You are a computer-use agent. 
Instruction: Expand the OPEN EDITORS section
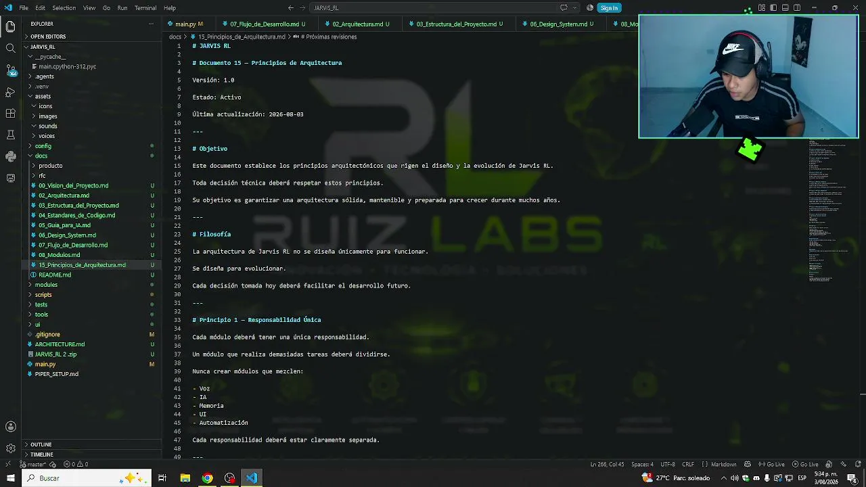(x=91, y=37)
